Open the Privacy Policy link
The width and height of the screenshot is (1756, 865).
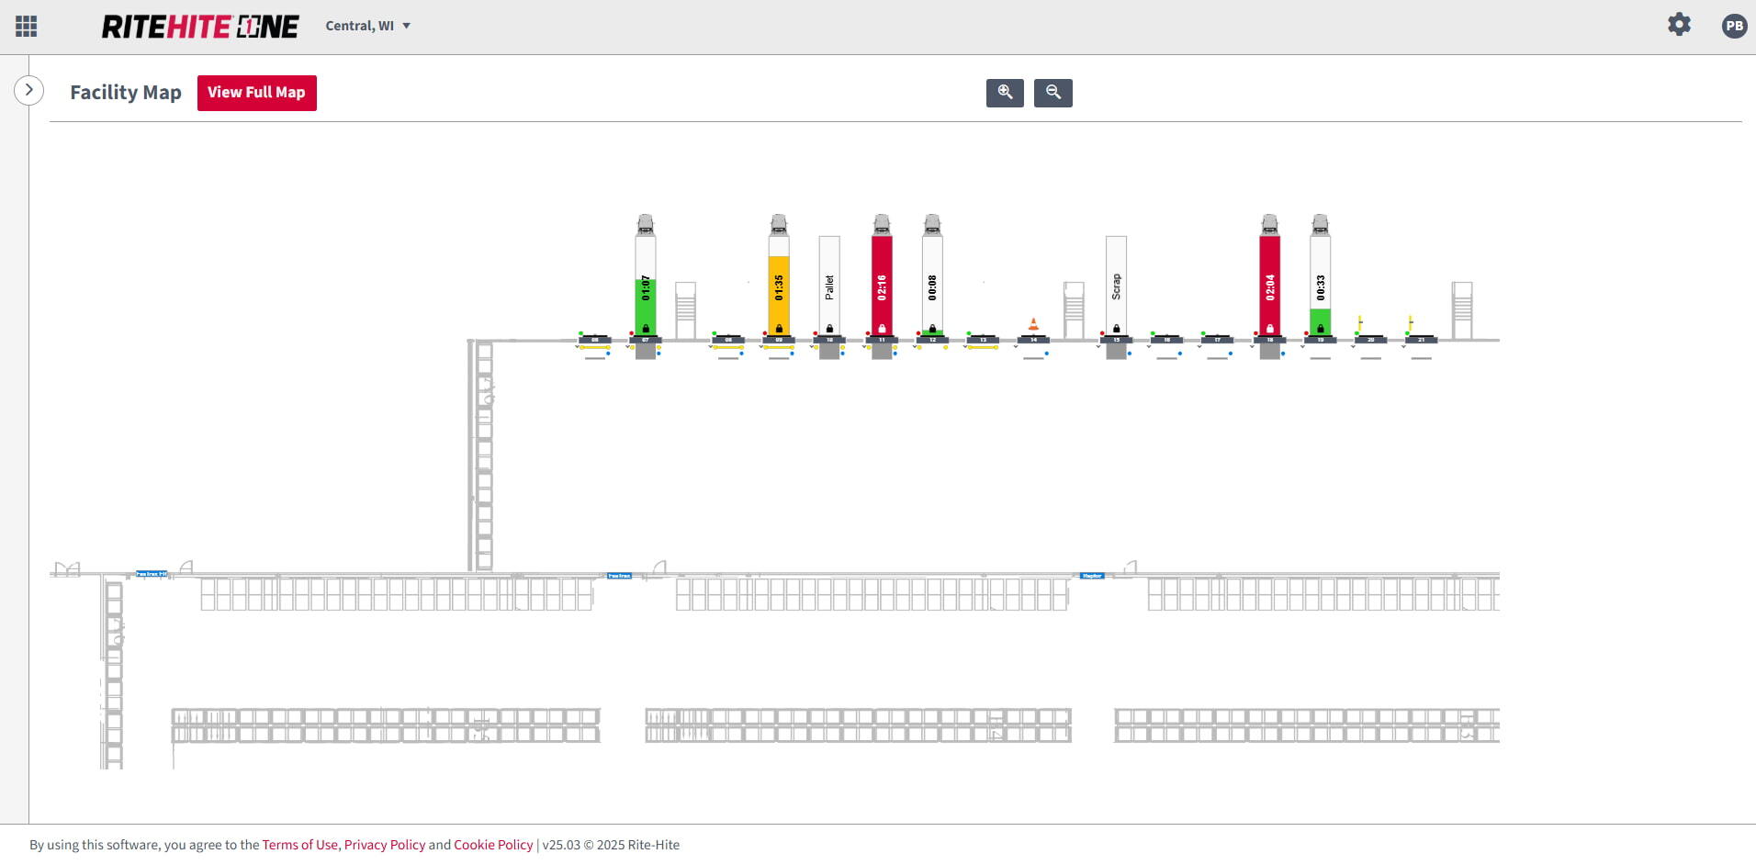point(384,845)
